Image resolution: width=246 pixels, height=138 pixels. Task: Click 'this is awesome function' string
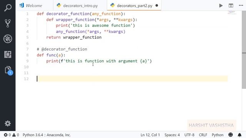tap(101, 26)
